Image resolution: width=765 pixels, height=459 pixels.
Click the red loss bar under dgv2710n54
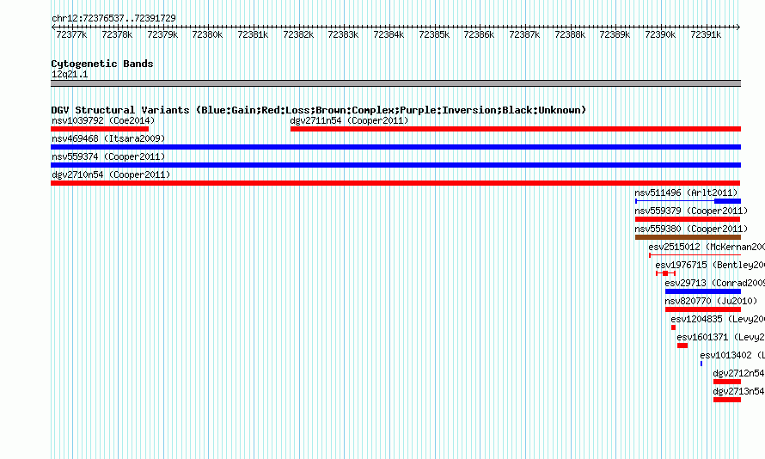click(x=395, y=183)
